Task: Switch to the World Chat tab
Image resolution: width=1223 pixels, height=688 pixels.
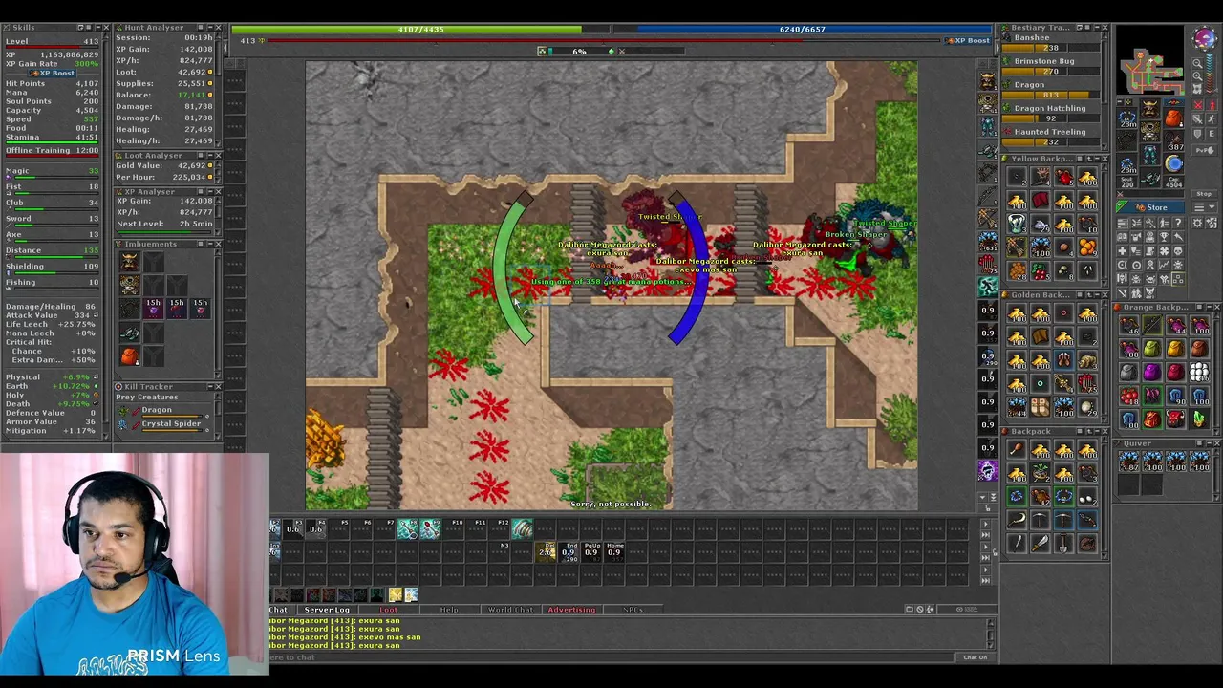Action: [x=511, y=610]
